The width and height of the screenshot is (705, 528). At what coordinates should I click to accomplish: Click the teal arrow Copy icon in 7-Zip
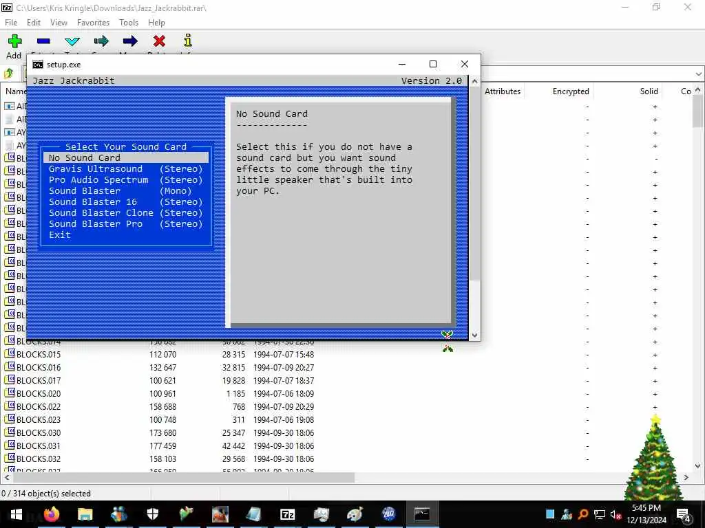(x=101, y=41)
